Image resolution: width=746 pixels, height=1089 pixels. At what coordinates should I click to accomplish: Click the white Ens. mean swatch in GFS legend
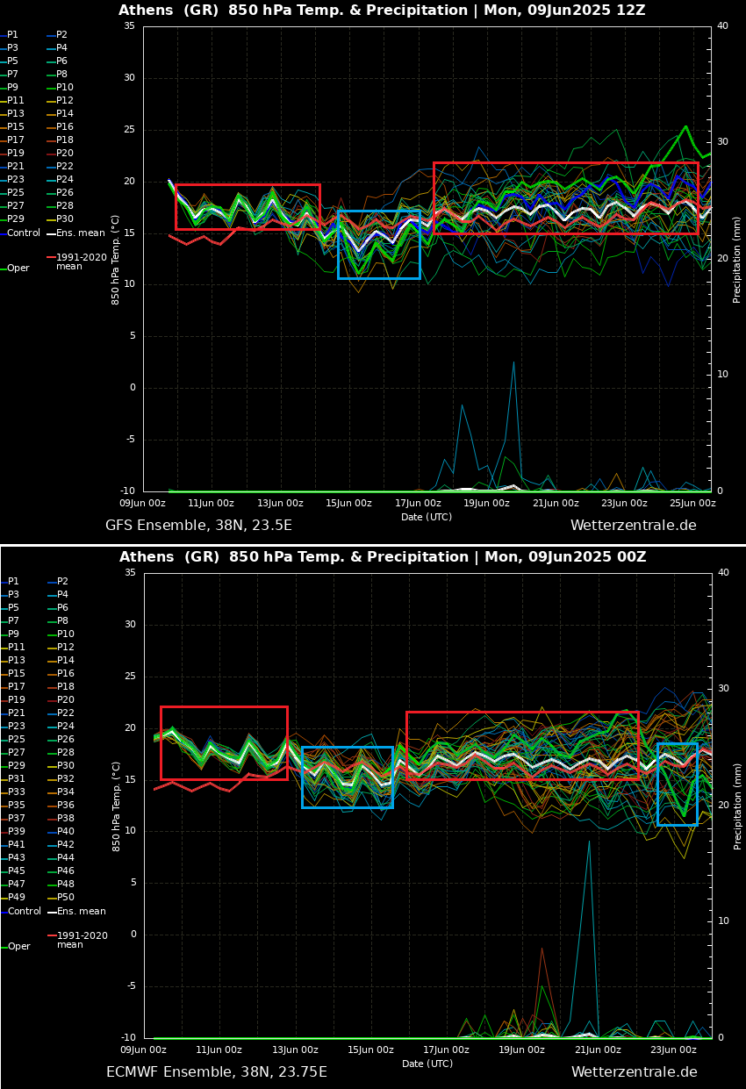[x=51, y=233]
